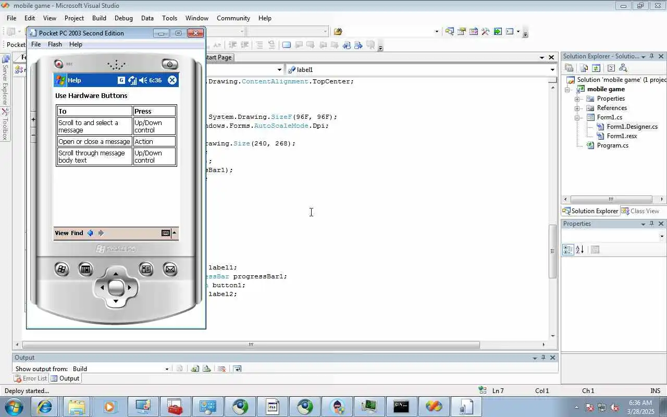Image resolution: width=667 pixels, height=417 pixels.
Task: Toggle bookmark icon in text editor toolbar
Action: tap(287, 45)
